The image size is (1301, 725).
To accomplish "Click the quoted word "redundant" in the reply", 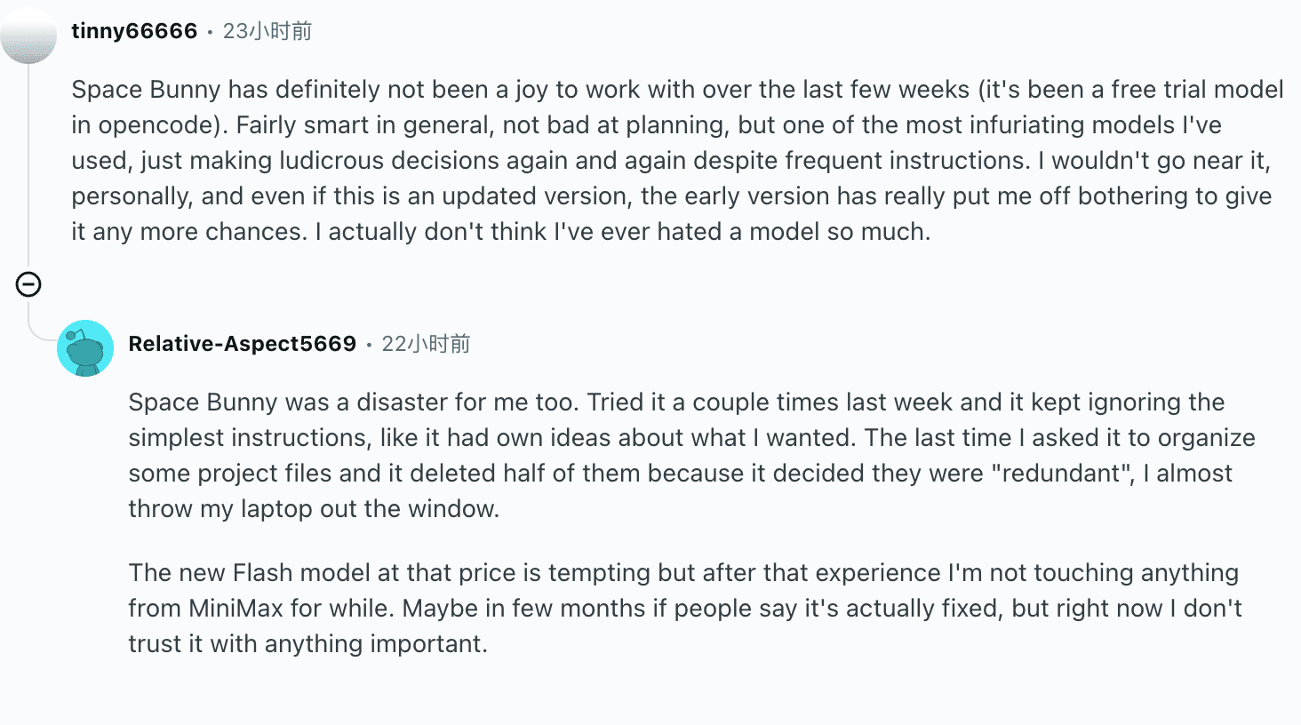I will (1066, 473).
